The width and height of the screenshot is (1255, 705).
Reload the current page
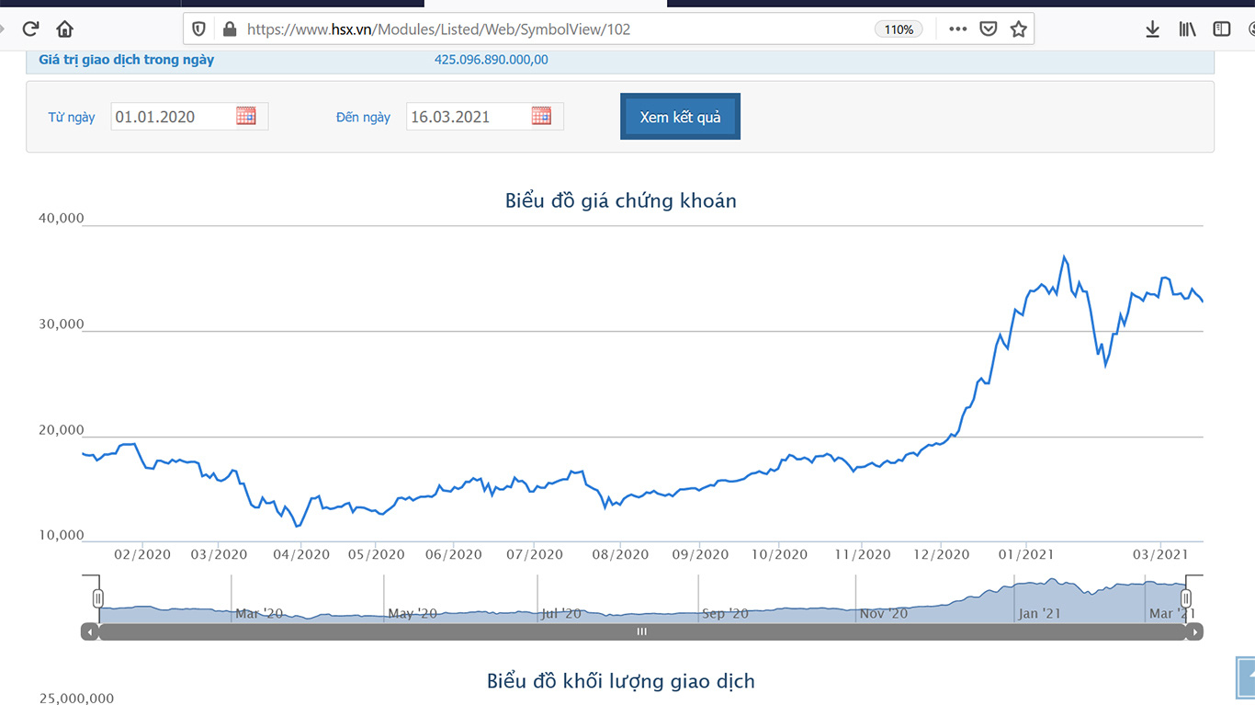(30, 29)
